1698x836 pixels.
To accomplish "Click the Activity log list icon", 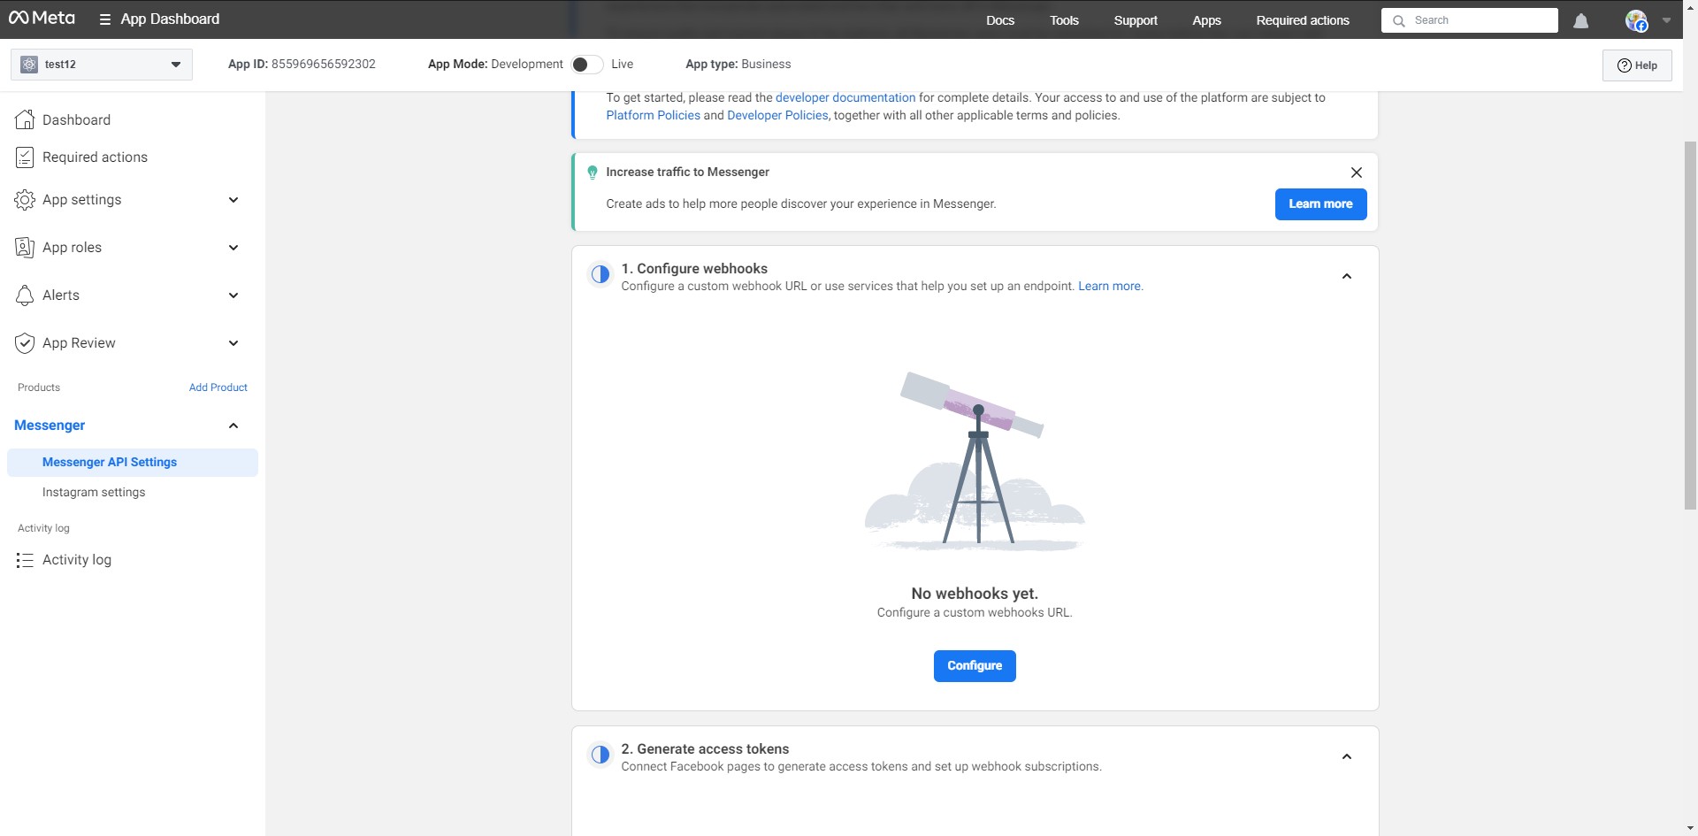I will pos(25,560).
